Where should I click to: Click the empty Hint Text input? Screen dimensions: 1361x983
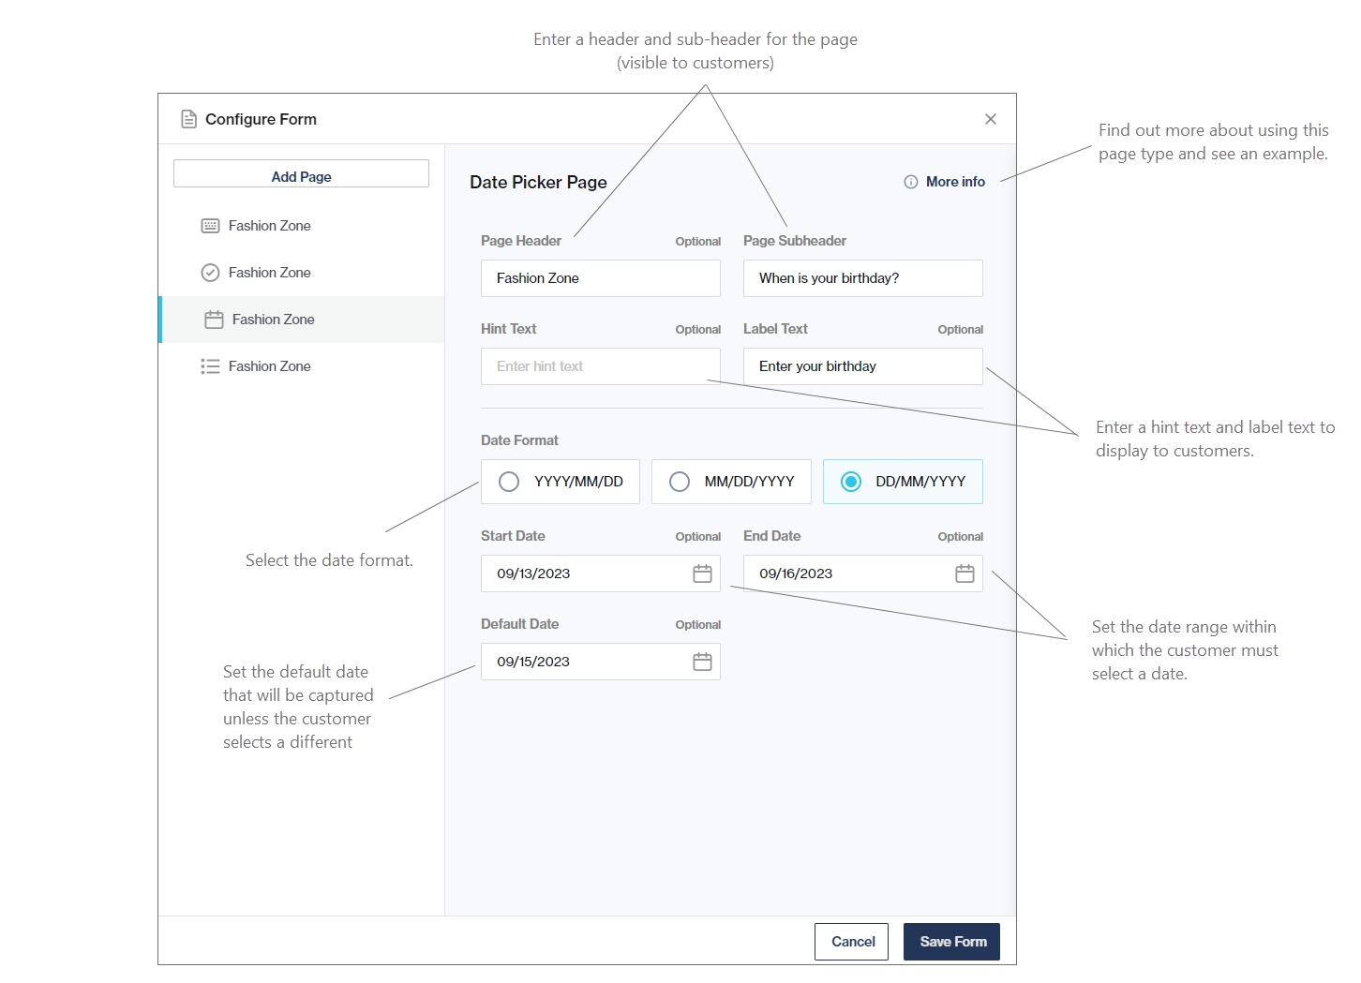point(600,366)
